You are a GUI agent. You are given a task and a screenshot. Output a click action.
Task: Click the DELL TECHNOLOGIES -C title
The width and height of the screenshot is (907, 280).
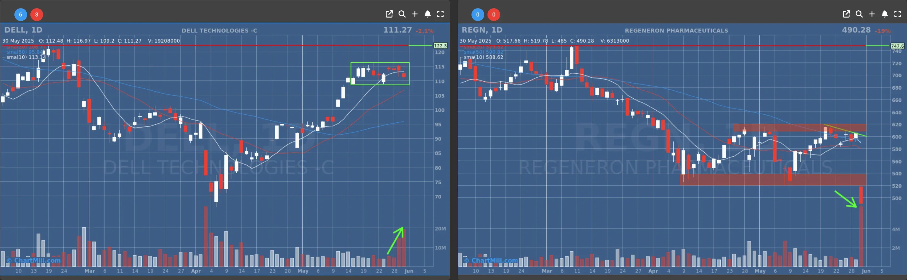(x=219, y=31)
